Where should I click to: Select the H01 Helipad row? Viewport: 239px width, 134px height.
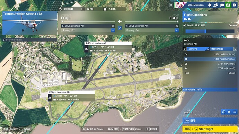pos(210,73)
